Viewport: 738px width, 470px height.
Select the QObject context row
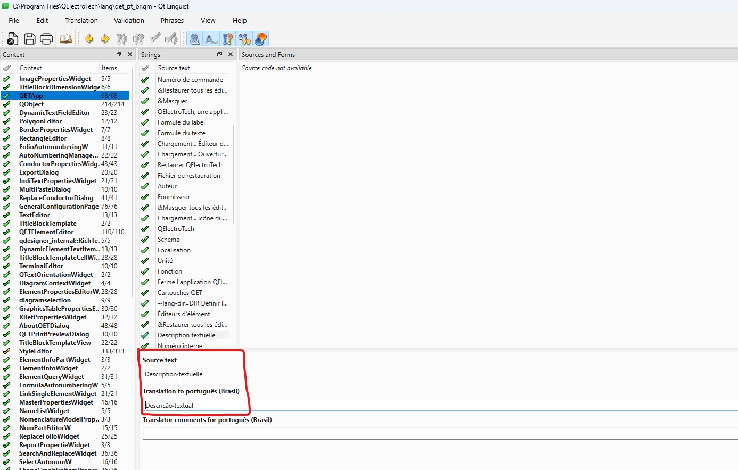(31, 104)
